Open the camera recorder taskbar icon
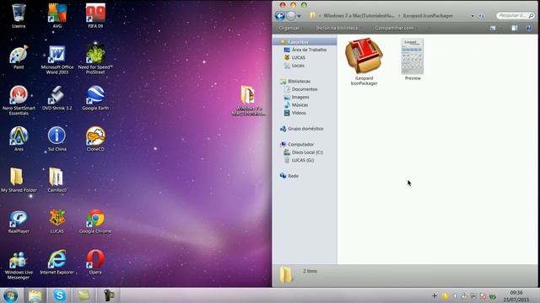The image size is (540, 303). tap(109, 295)
